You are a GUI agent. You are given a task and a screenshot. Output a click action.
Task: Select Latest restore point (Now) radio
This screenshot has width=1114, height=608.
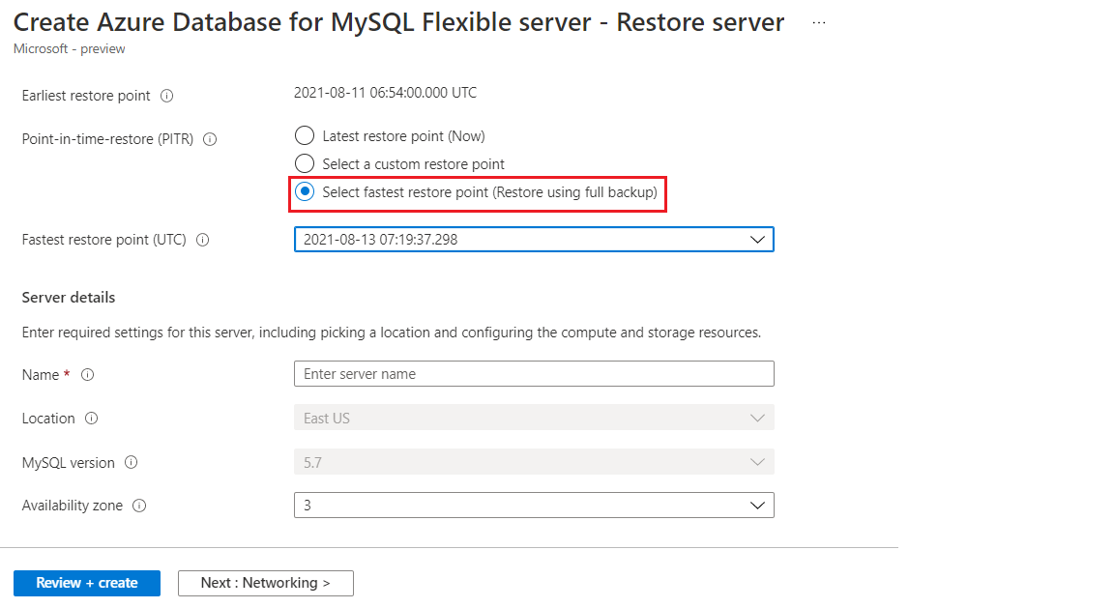(x=305, y=135)
